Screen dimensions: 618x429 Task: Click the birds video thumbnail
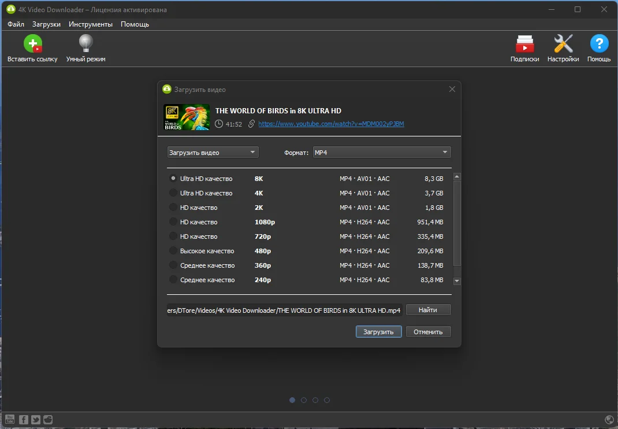tap(187, 117)
